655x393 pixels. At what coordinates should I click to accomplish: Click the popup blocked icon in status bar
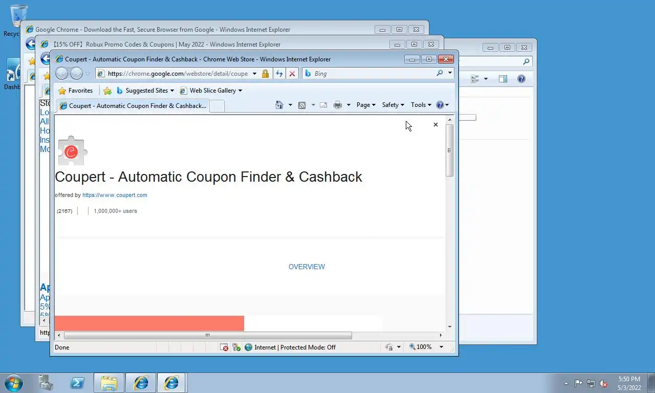224,347
